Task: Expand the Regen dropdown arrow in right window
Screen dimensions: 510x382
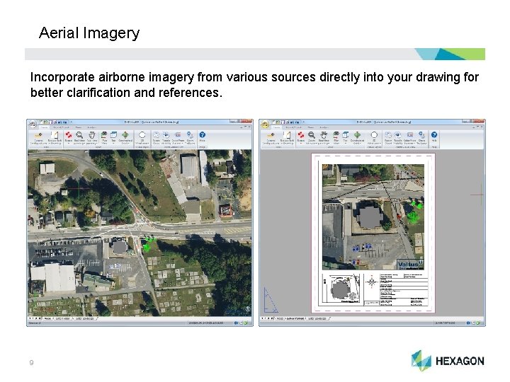Action: 300,143
